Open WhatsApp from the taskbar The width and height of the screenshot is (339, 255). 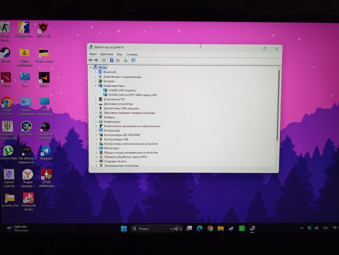[242, 228]
